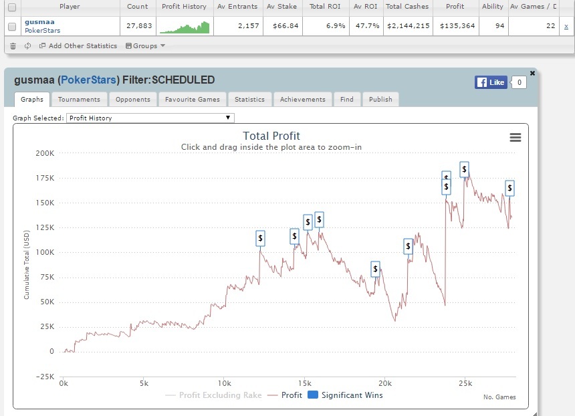Toggle Significant Wins legend series

coord(345,395)
